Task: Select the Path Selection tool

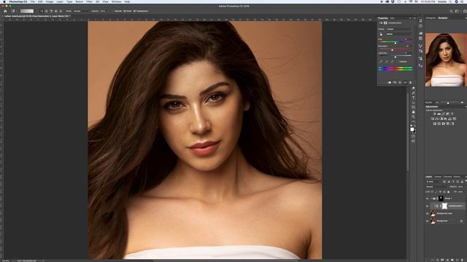Action: 413,103
